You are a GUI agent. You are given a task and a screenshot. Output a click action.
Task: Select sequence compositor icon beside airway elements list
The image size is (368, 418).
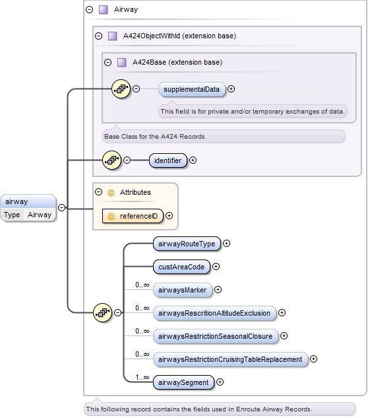point(102,312)
